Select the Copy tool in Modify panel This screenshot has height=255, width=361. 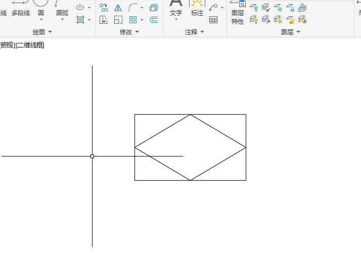click(104, 8)
